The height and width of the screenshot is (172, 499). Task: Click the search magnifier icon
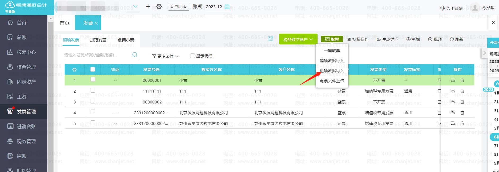pyautogui.click(x=135, y=55)
